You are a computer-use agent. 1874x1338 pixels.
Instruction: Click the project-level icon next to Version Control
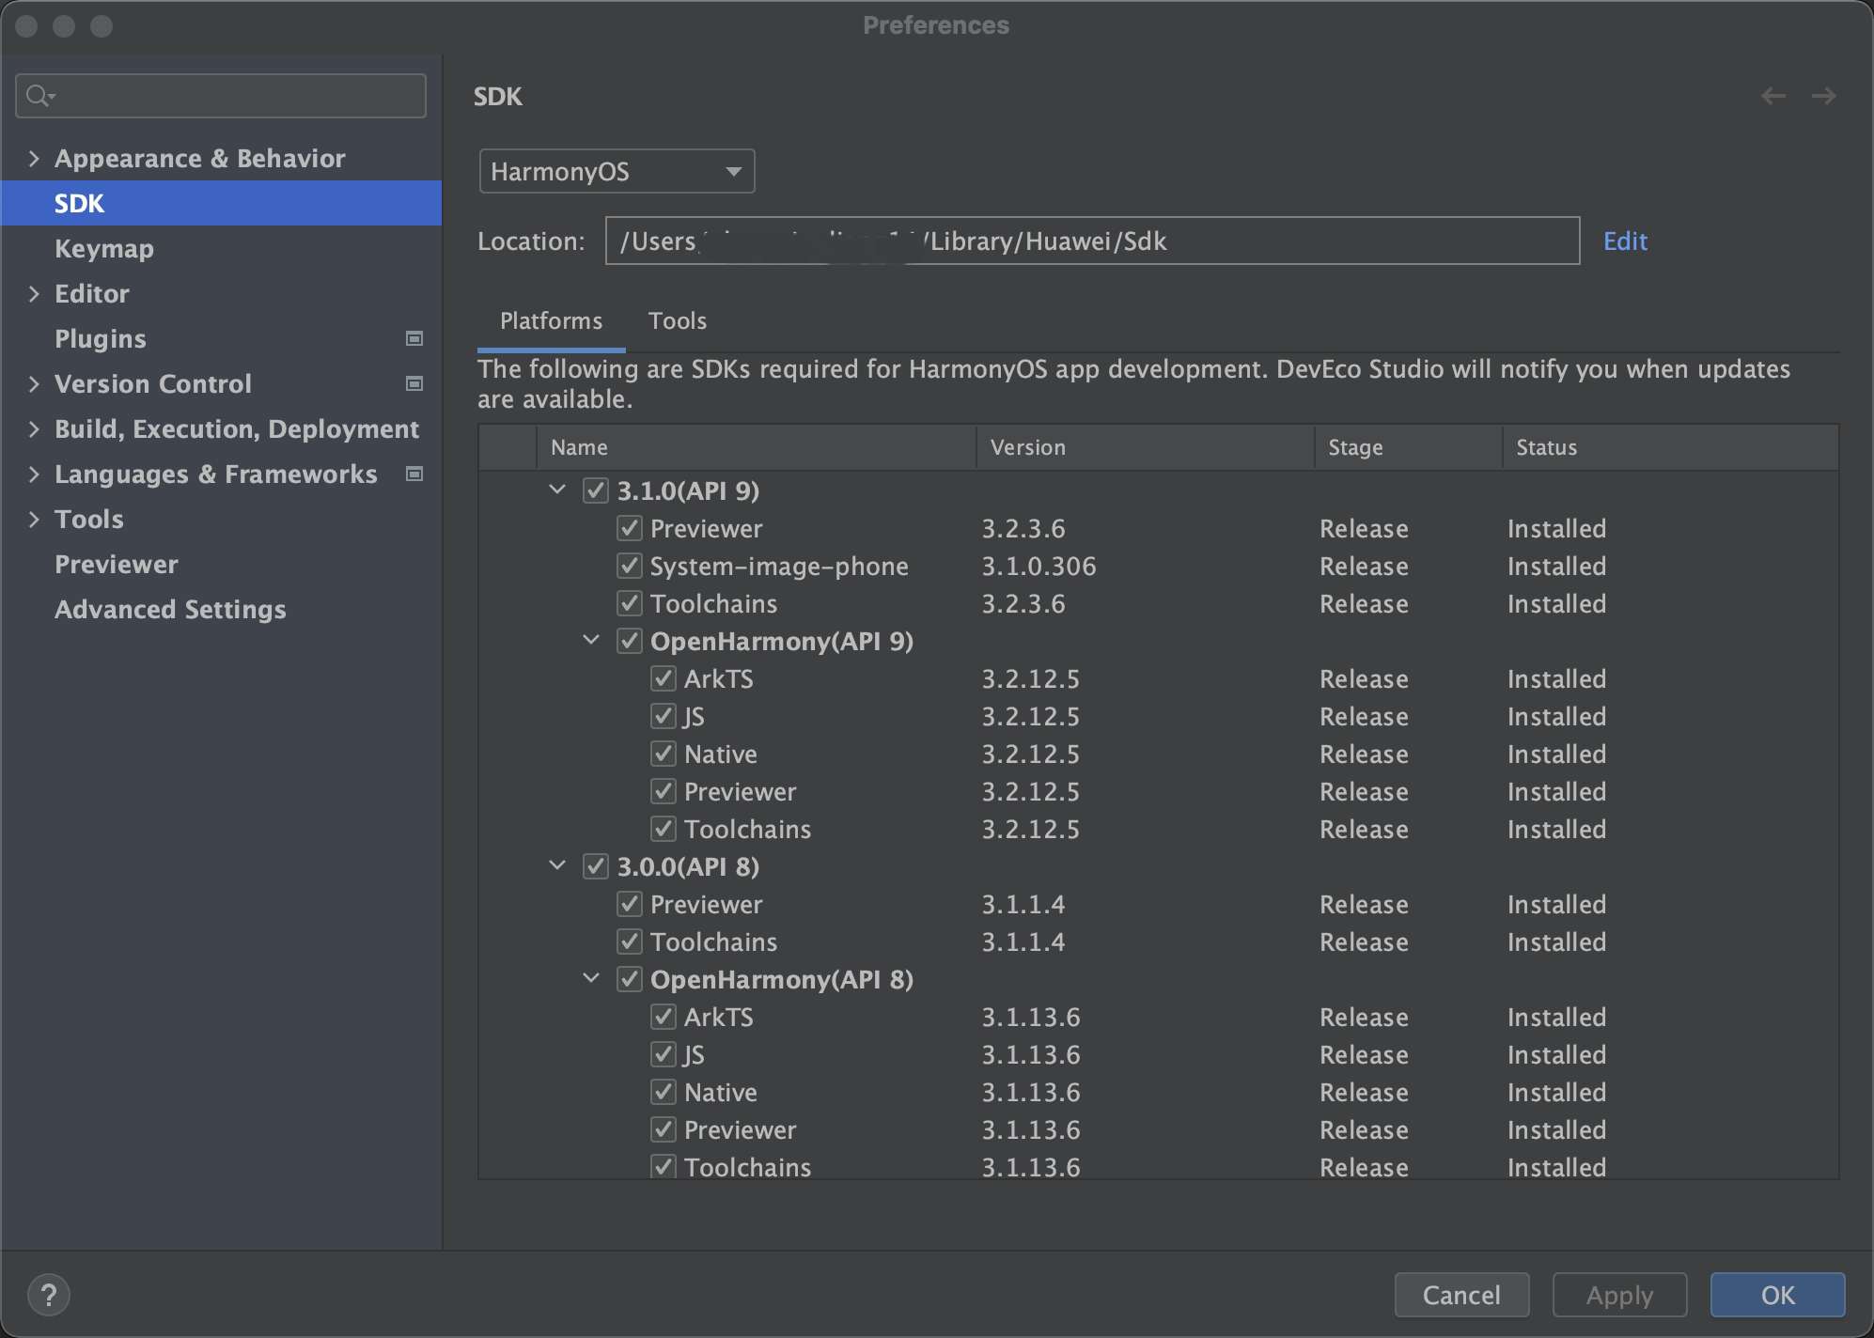coord(414,383)
